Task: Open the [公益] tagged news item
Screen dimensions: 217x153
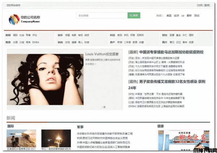Action: (155, 102)
